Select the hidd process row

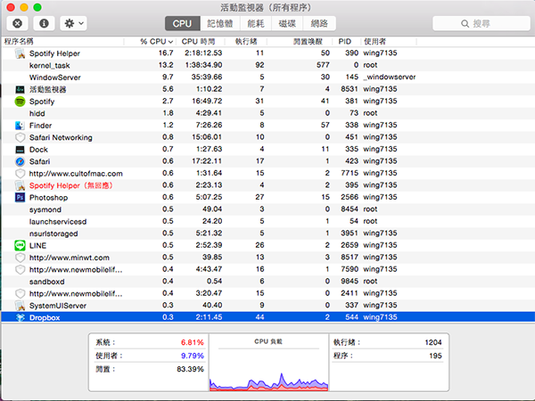tap(268, 113)
